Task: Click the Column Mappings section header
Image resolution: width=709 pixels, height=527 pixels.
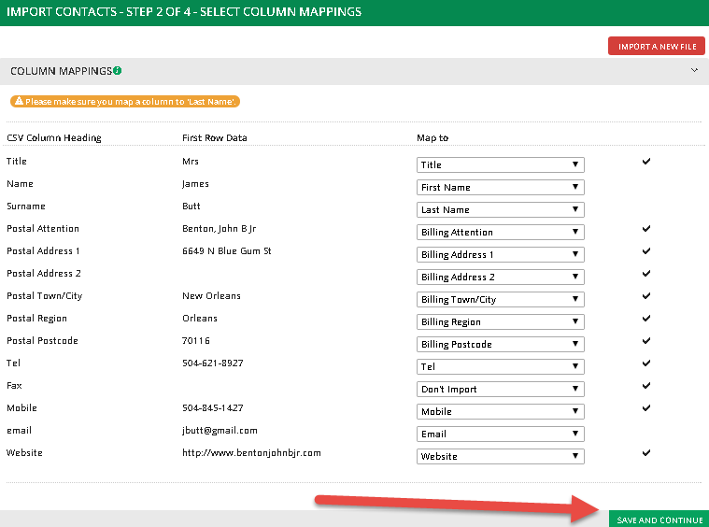Action: [60, 71]
